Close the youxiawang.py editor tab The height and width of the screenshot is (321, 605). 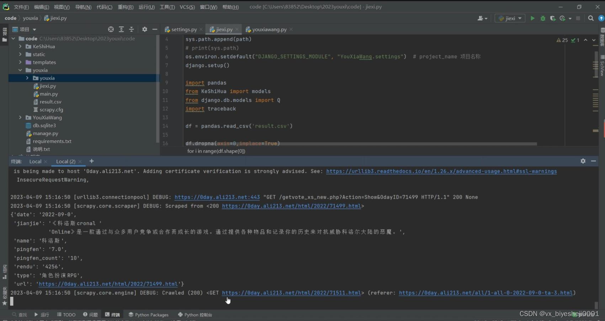tap(291, 30)
